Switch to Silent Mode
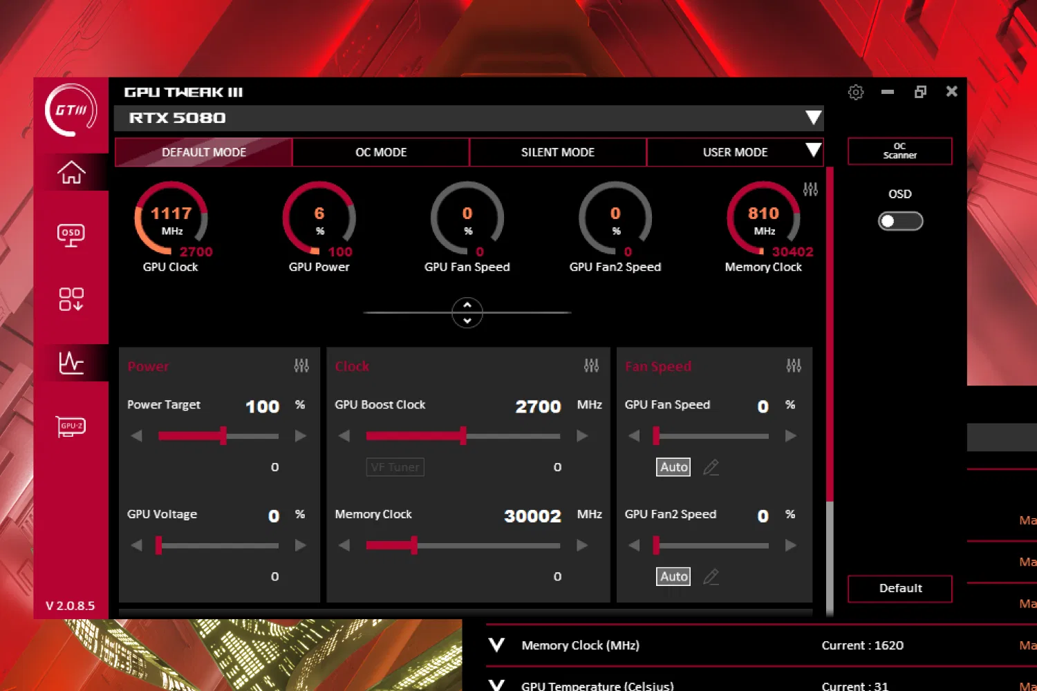This screenshot has width=1037, height=691. point(558,152)
